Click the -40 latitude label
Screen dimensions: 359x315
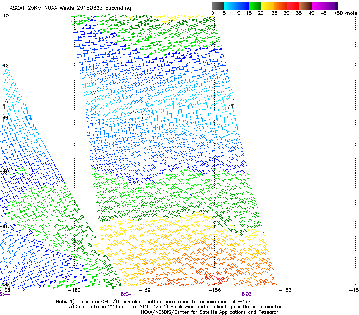[x=4, y=16]
